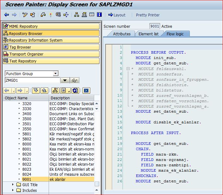
Task: Select screen 3400 Document Links row
Action: coord(48,114)
